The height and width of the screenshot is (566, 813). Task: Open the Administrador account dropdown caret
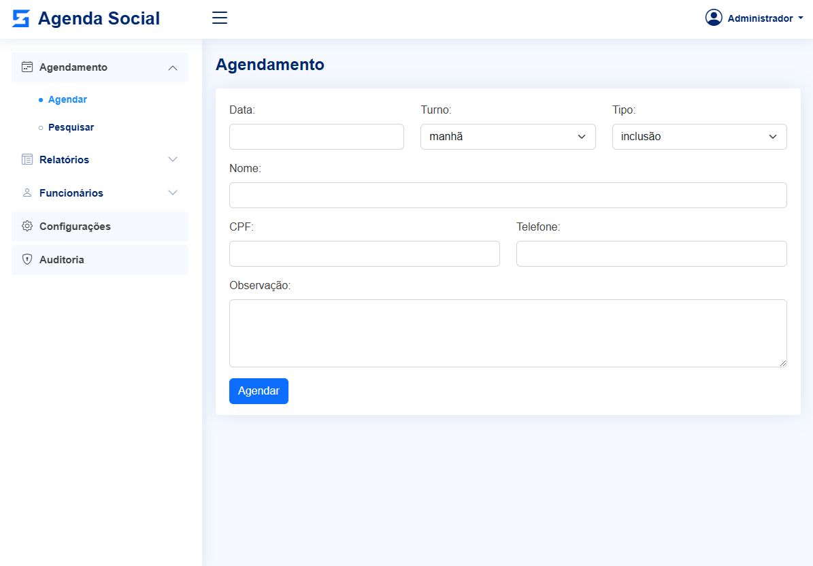(801, 18)
